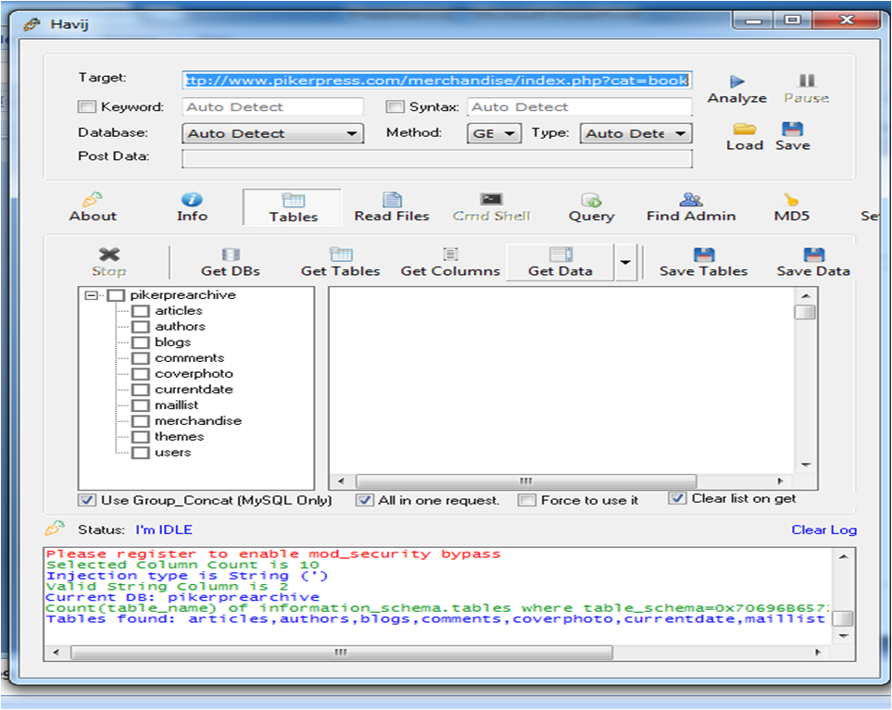Toggle Use Group_Concat (MySQL Only) checkbox
Viewport: 892px width, 710px height.
(87, 500)
